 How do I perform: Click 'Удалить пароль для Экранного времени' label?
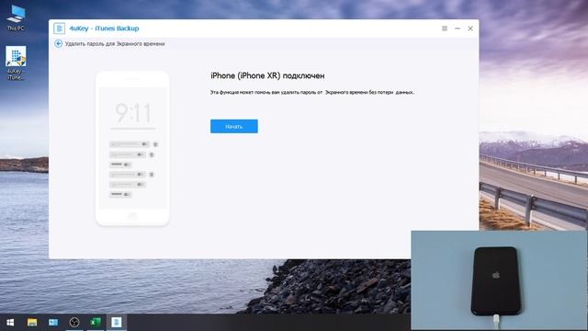pos(115,44)
